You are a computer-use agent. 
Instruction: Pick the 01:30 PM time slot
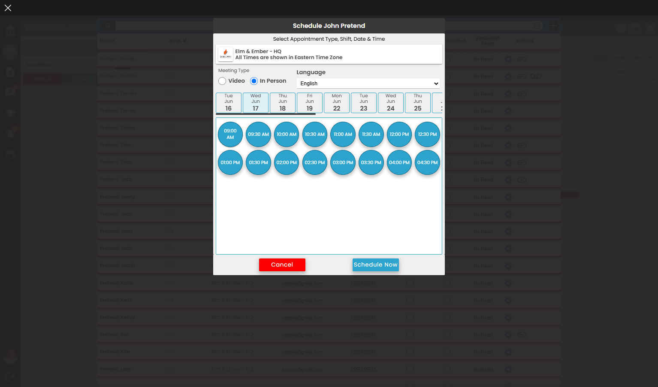[x=258, y=162]
